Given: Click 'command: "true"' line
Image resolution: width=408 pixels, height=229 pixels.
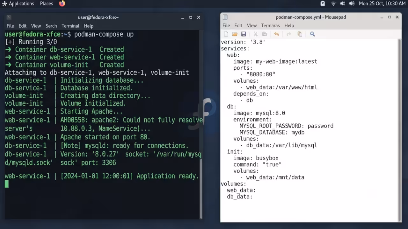Looking at the screenshot, I should point(258,165).
